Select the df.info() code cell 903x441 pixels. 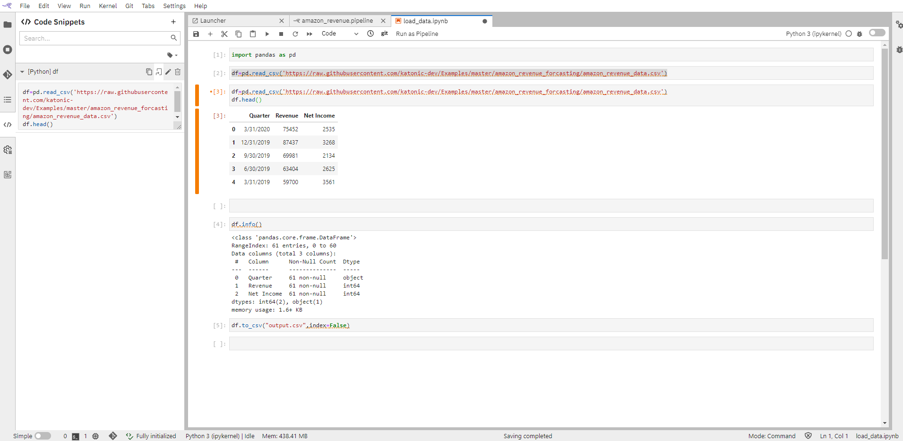(551, 224)
